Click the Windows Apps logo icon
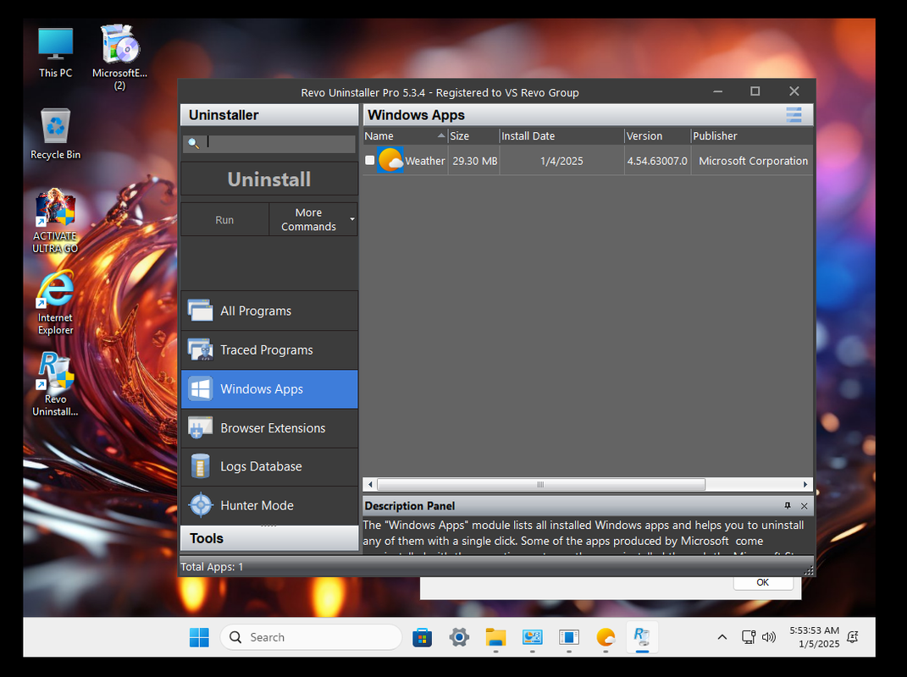The image size is (907, 677). click(200, 389)
